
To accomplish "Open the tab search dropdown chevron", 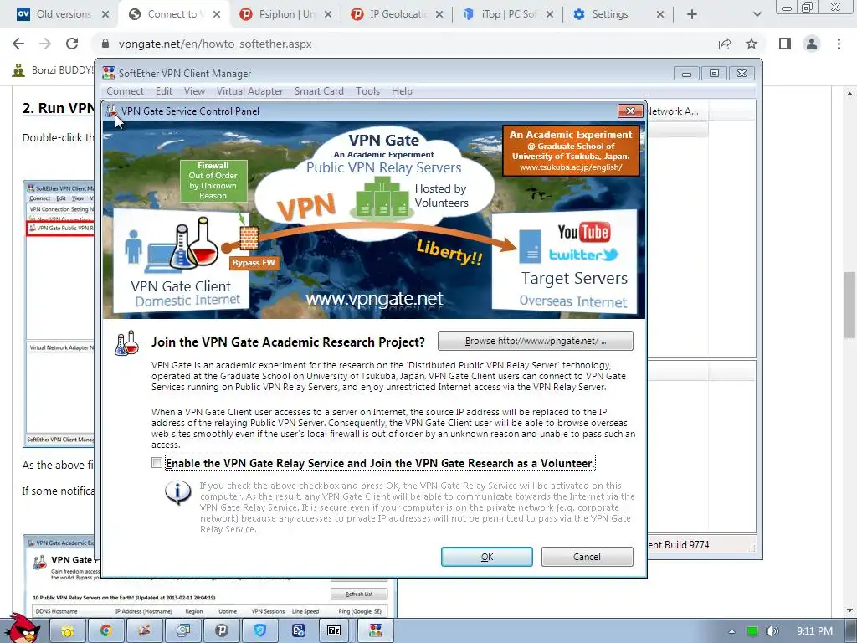I will [x=757, y=14].
